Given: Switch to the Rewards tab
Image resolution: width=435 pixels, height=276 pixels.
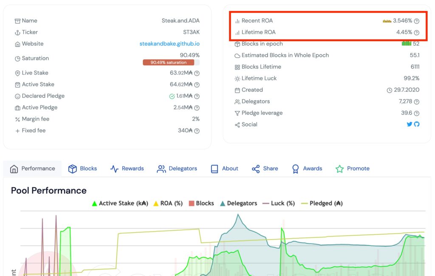Looking at the screenshot, I should [127, 169].
